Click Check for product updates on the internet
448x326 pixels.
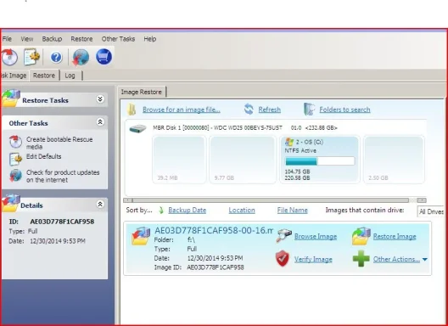(63, 176)
